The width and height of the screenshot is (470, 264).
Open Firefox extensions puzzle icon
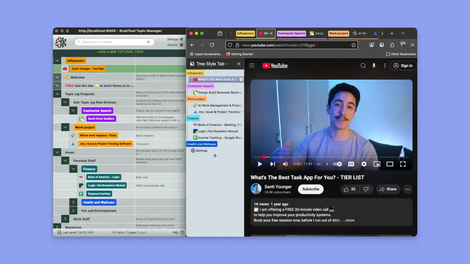click(392, 45)
